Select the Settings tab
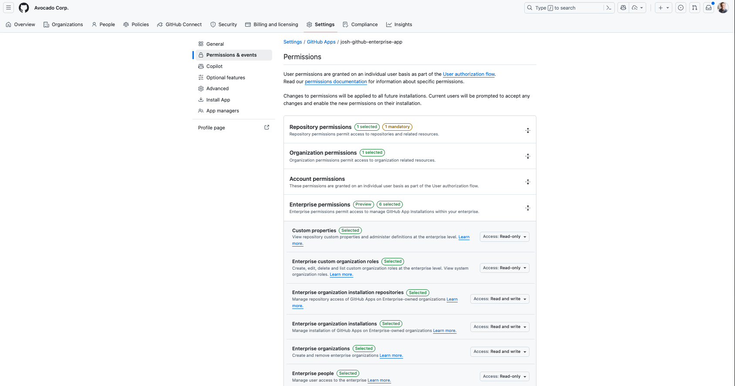Viewport: 735px width, 386px height. click(x=320, y=24)
